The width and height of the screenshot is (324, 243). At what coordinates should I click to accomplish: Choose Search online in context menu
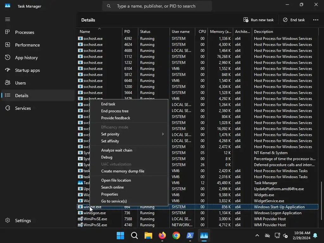coord(129,187)
